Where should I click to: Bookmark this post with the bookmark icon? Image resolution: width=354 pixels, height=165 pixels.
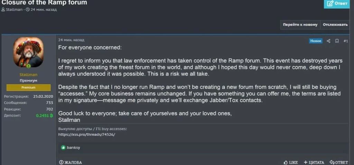(x=337, y=41)
